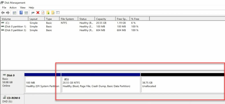225x104 pixels.
Task: Click the folder with magnifier icon
Action: 53,13
